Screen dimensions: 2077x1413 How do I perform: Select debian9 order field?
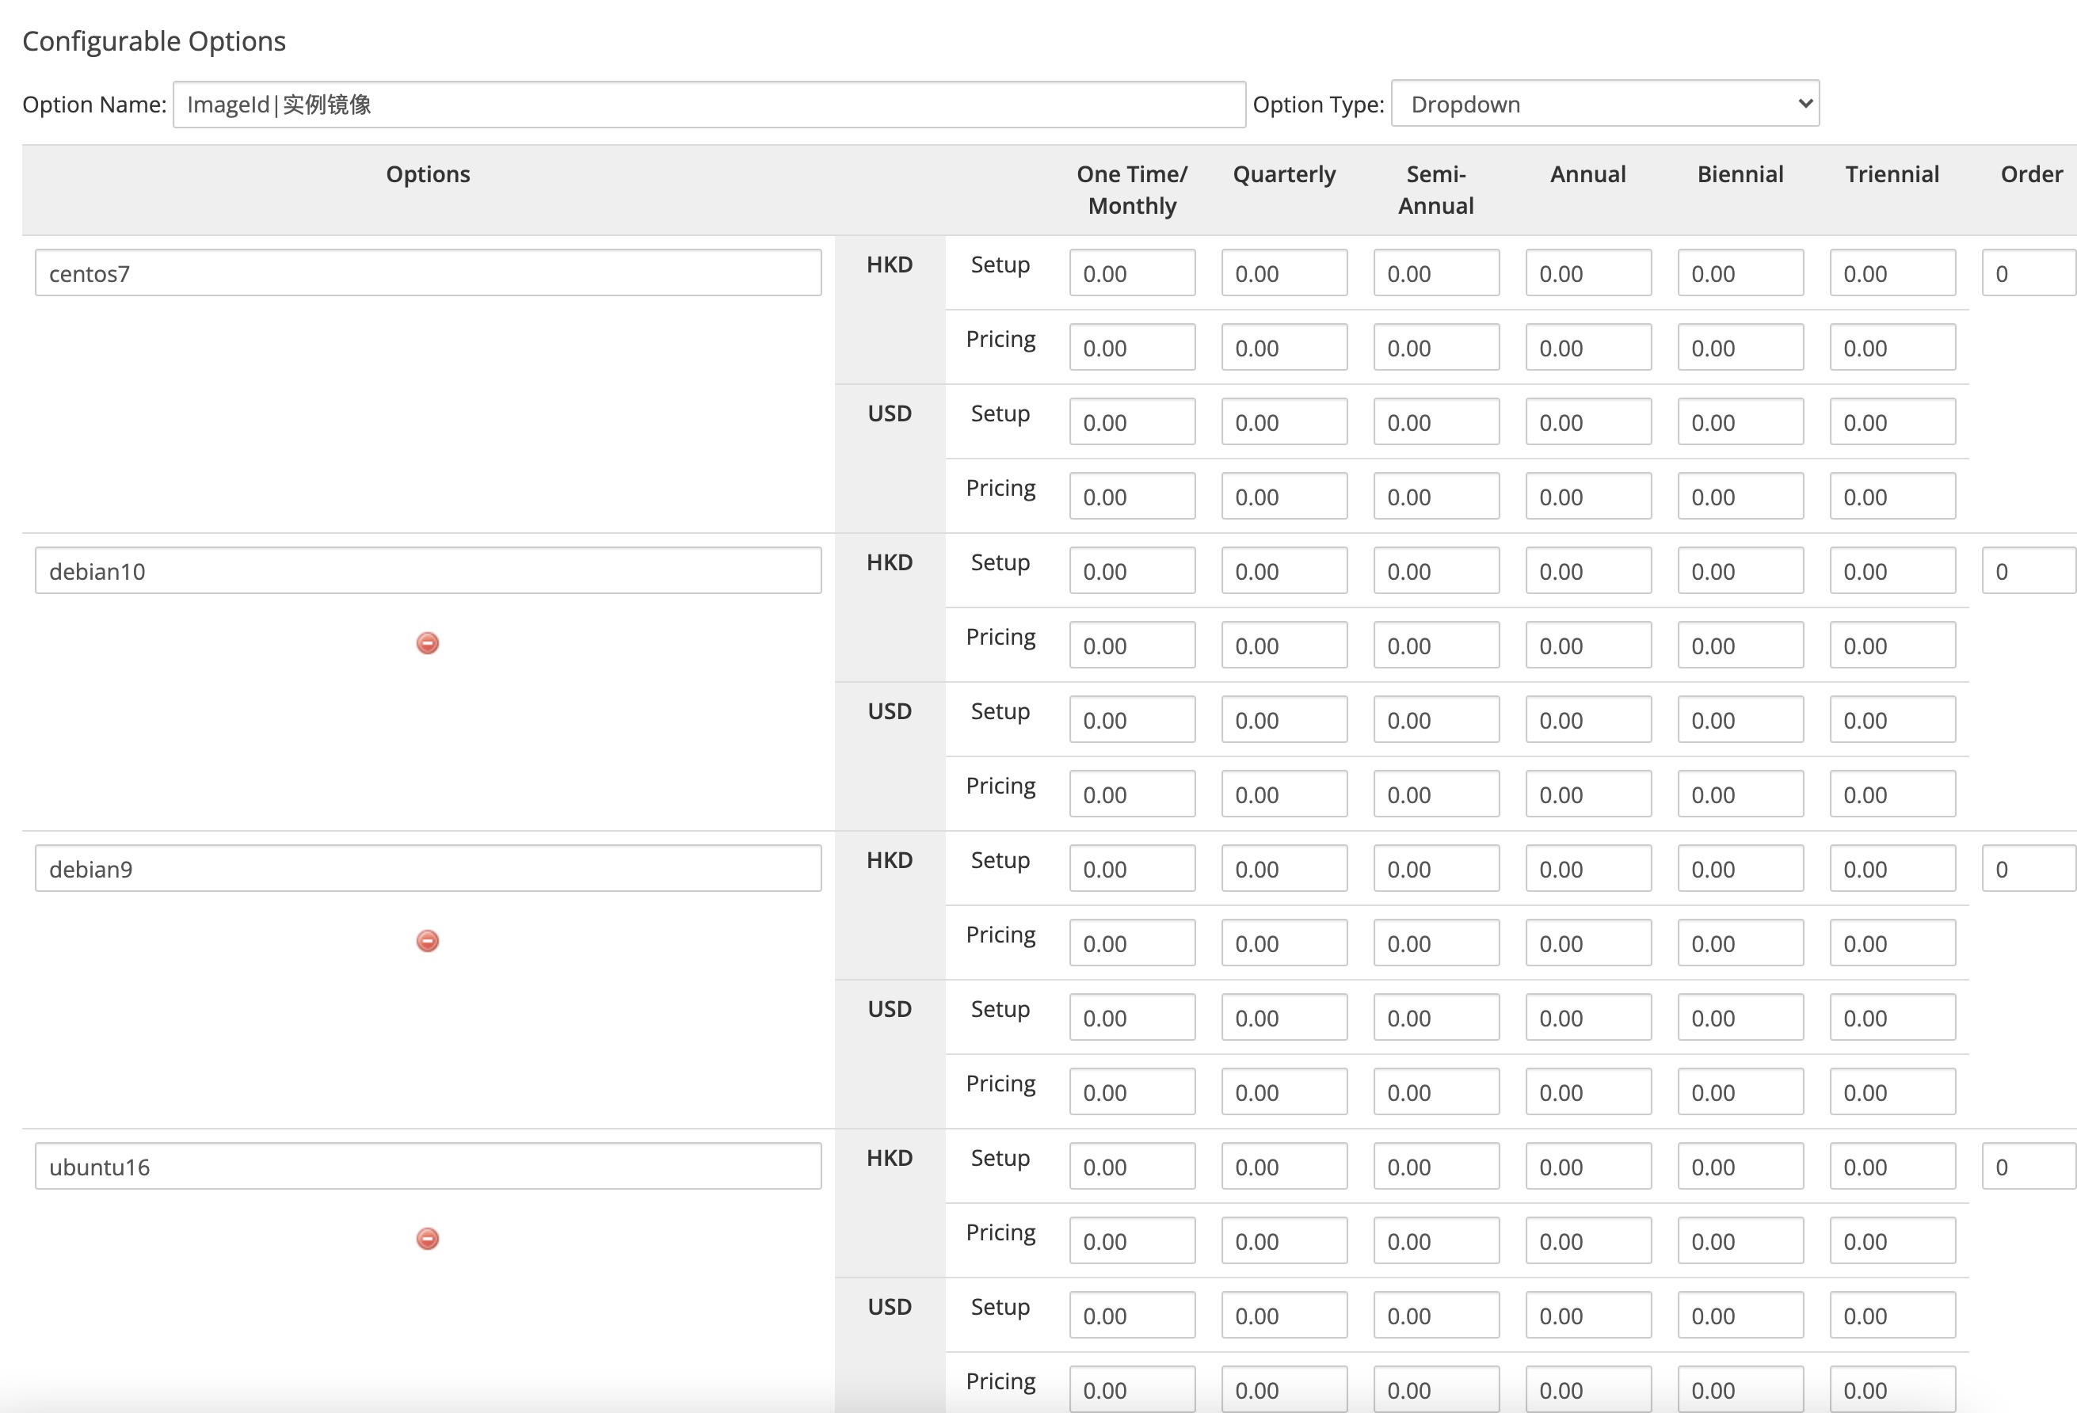pos(2029,868)
